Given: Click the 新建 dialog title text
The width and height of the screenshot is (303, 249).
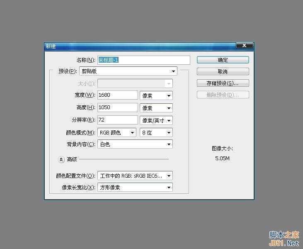Looking at the screenshot, I should pyautogui.click(x=51, y=46).
